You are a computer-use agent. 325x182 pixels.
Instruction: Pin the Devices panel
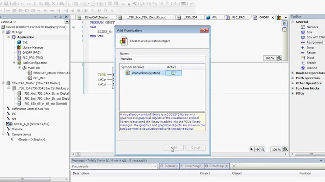coord(61,17)
